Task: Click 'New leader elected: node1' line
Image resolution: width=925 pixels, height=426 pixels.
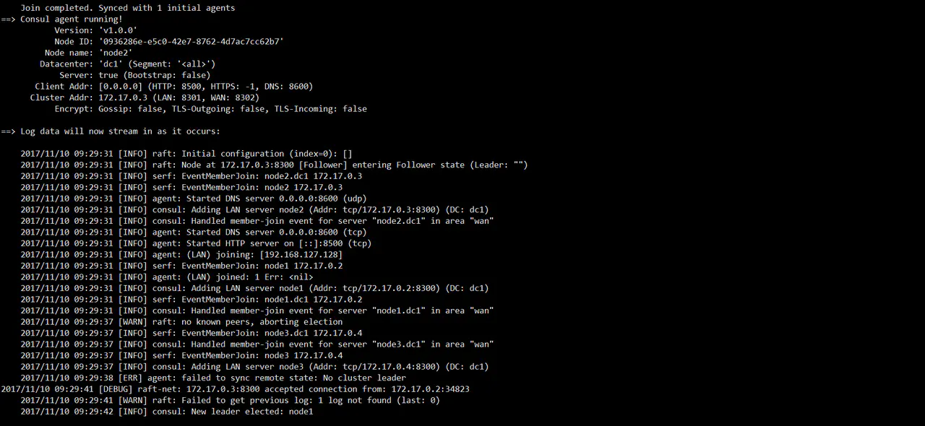Action: click(167, 412)
